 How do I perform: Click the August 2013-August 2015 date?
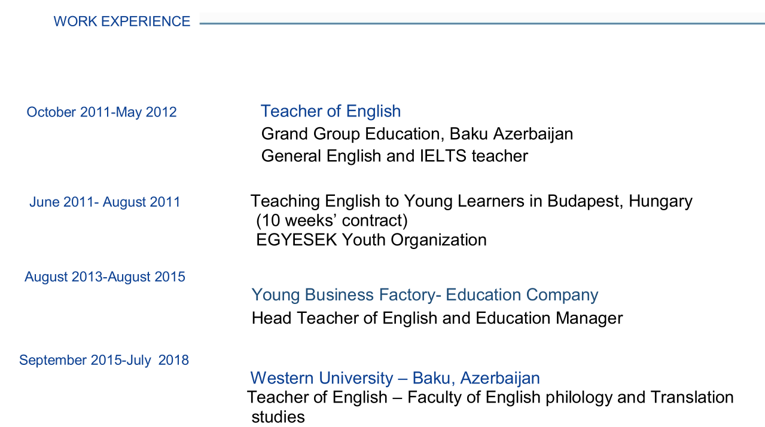[x=105, y=277]
